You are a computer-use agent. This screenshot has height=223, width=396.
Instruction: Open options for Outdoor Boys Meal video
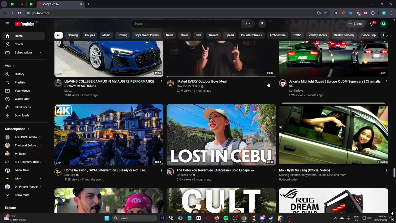[x=274, y=82]
